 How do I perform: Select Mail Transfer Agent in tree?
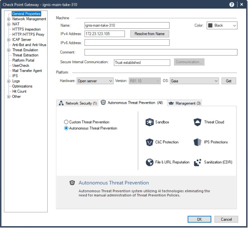[27, 71]
